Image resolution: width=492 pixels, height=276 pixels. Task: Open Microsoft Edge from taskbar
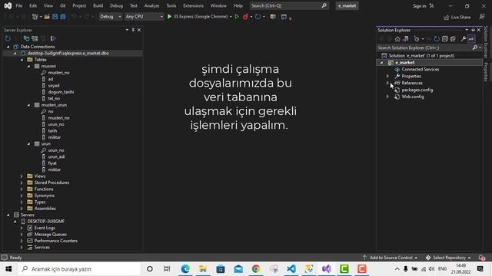point(185,269)
